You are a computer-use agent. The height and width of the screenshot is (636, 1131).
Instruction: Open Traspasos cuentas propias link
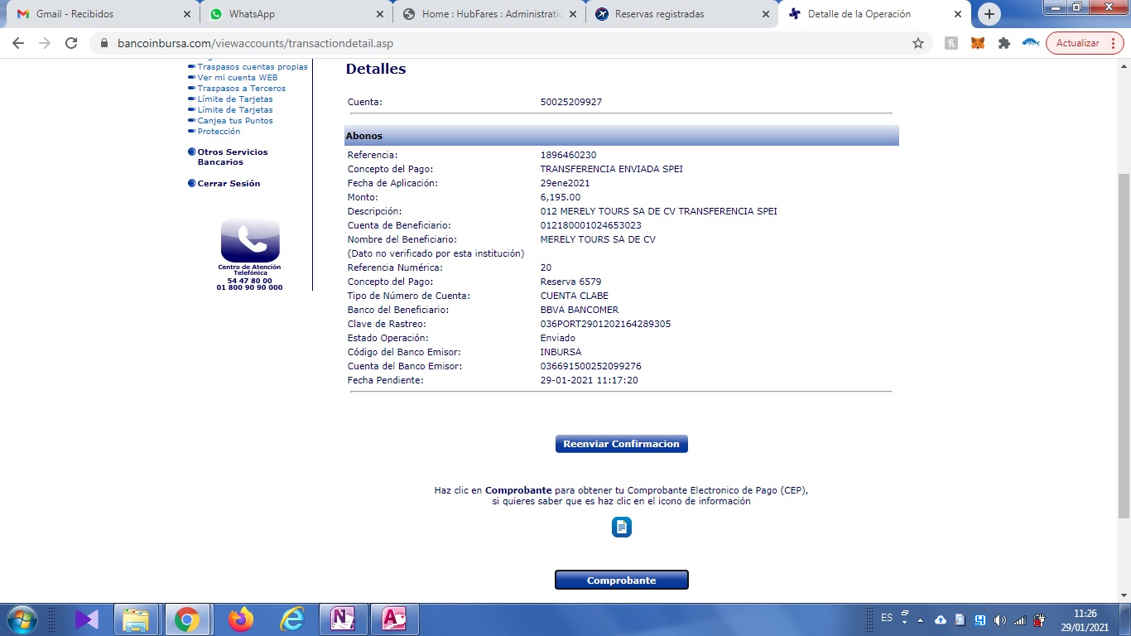[253, 67]
